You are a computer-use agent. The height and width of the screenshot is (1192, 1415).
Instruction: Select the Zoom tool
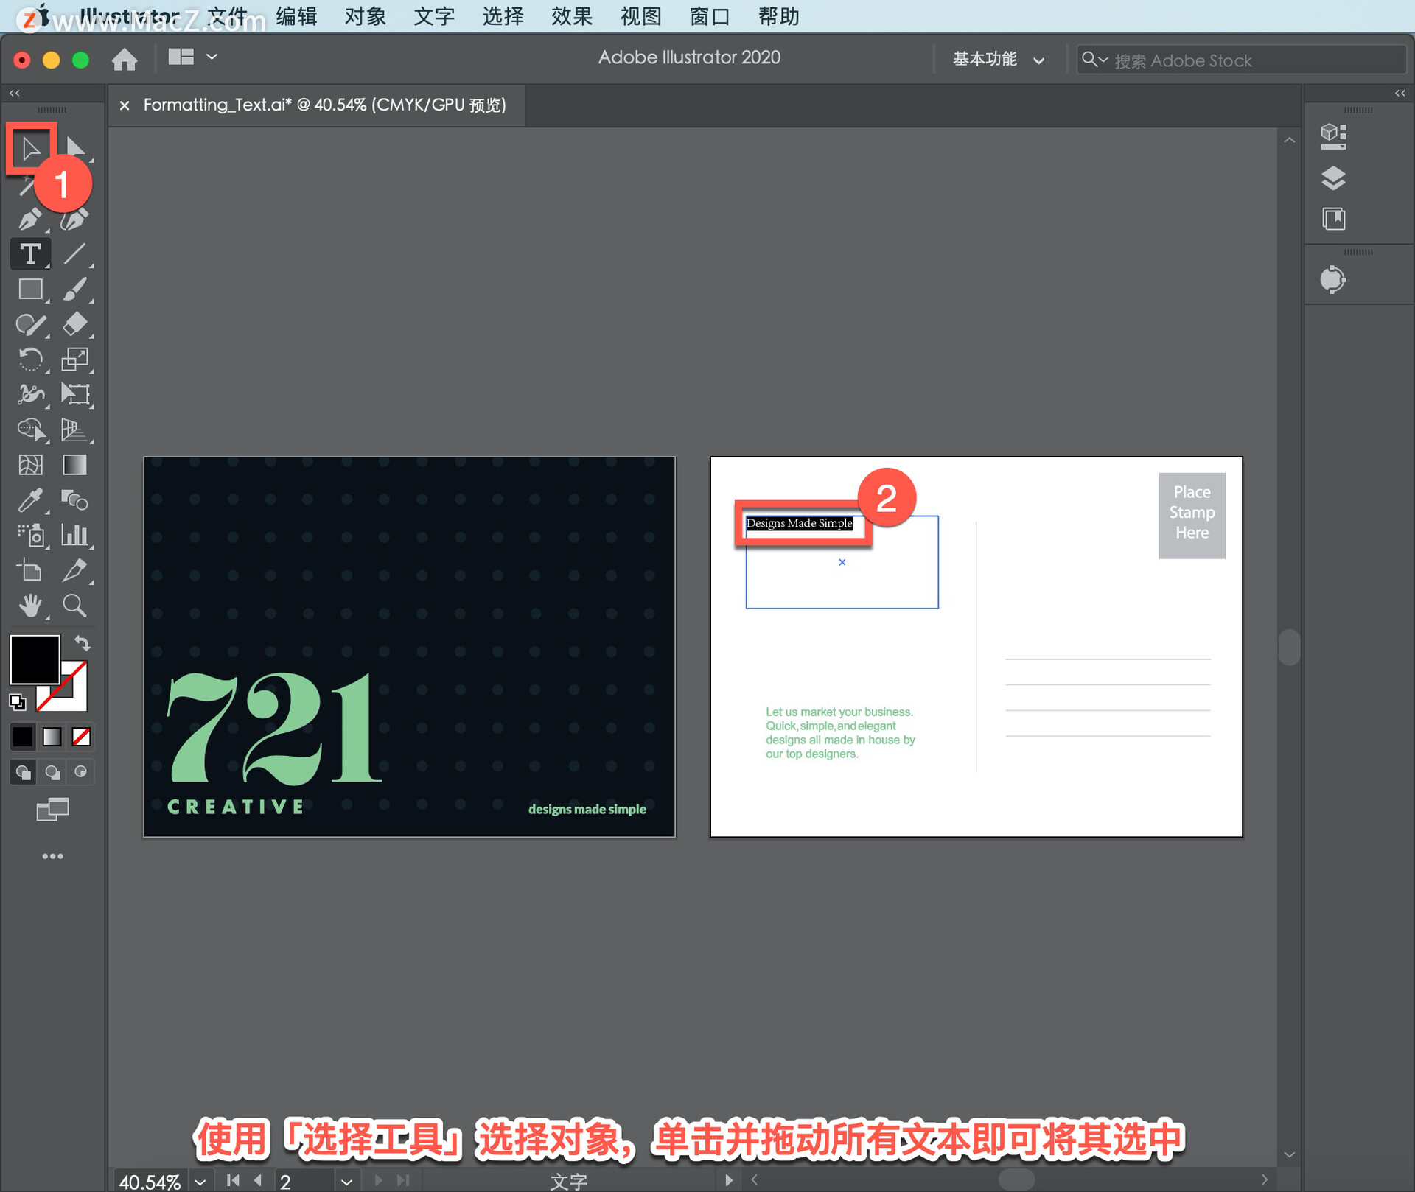coord(74,606)
